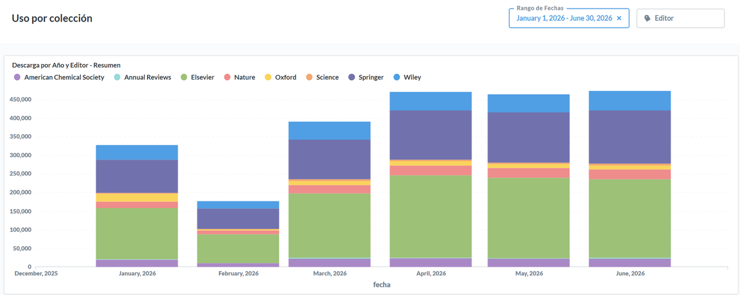
Task: Click the March, 2026 axis label
Action: point(330,273)
